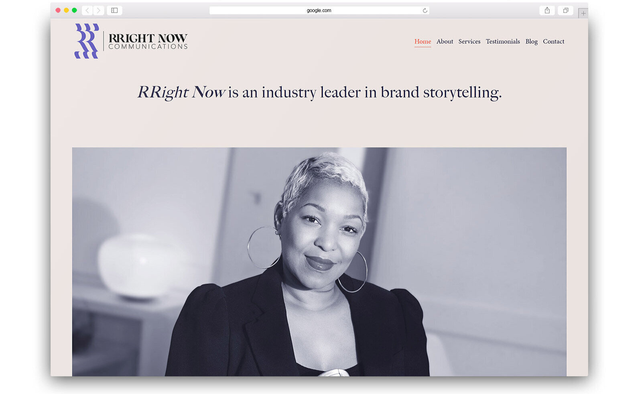Click the browser back arrow

[x=87, y=10]
